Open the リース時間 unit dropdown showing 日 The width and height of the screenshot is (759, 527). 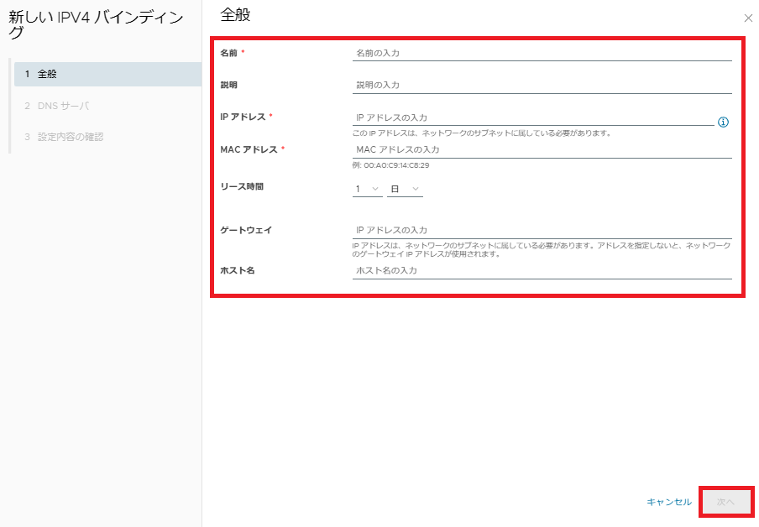coord(405,189)
